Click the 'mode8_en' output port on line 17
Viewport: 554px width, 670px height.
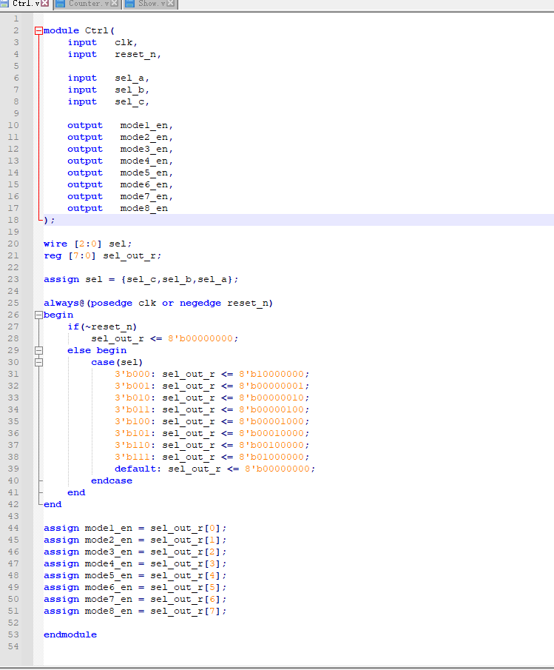click(x=143, y=209)
